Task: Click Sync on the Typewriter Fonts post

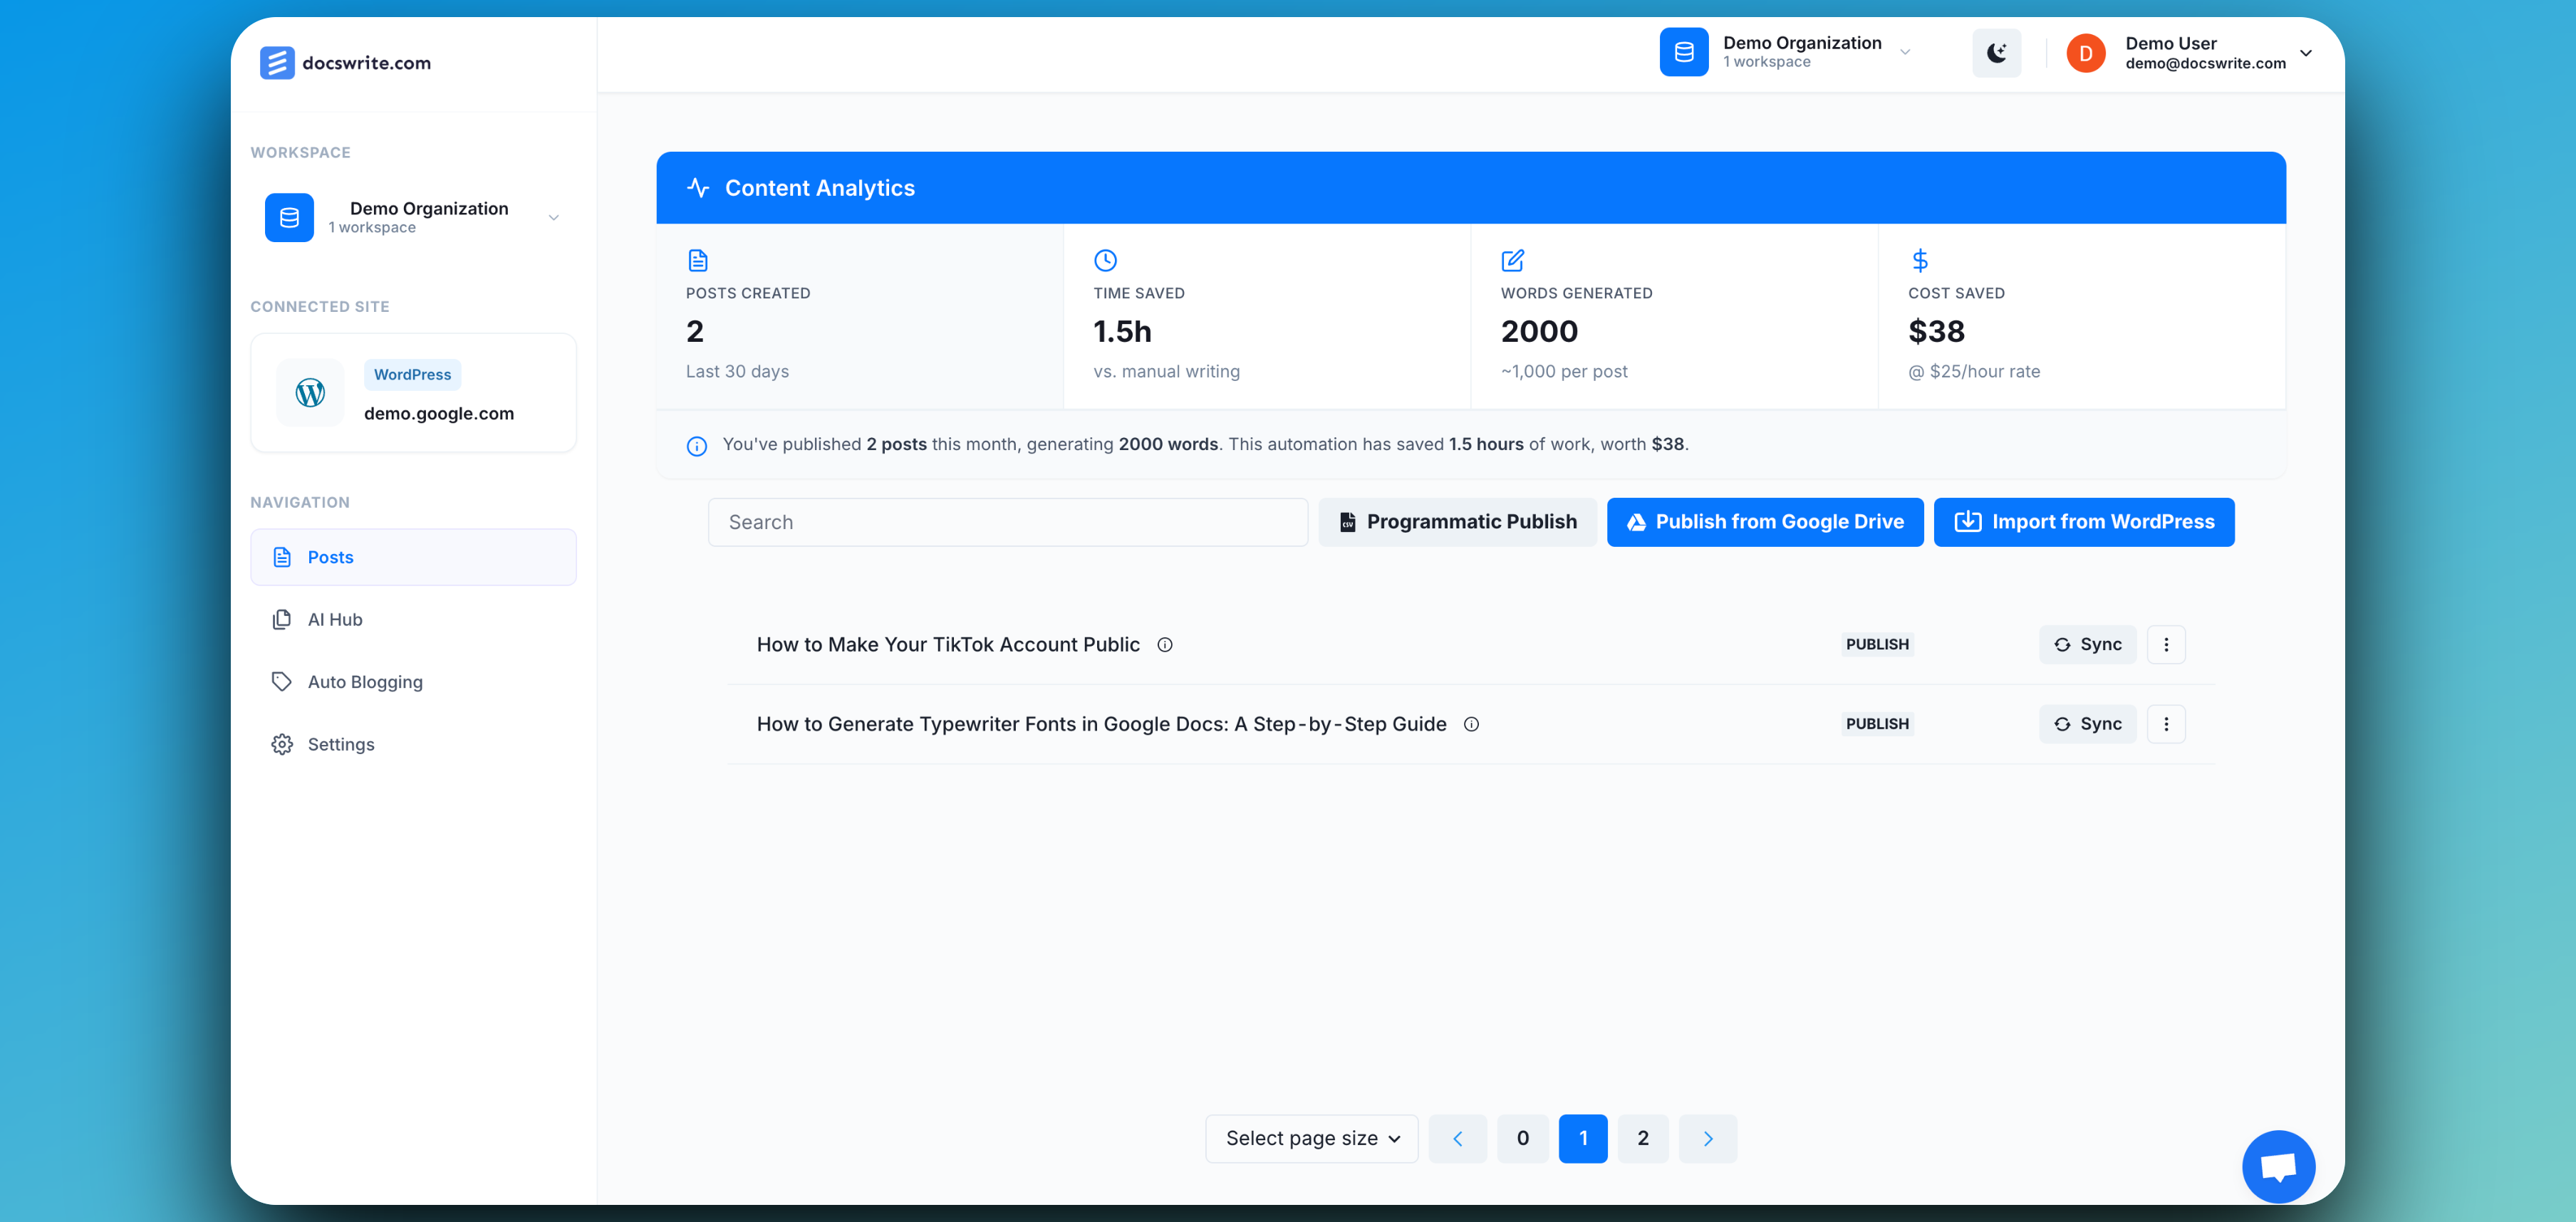Action: click(2087, 723)
